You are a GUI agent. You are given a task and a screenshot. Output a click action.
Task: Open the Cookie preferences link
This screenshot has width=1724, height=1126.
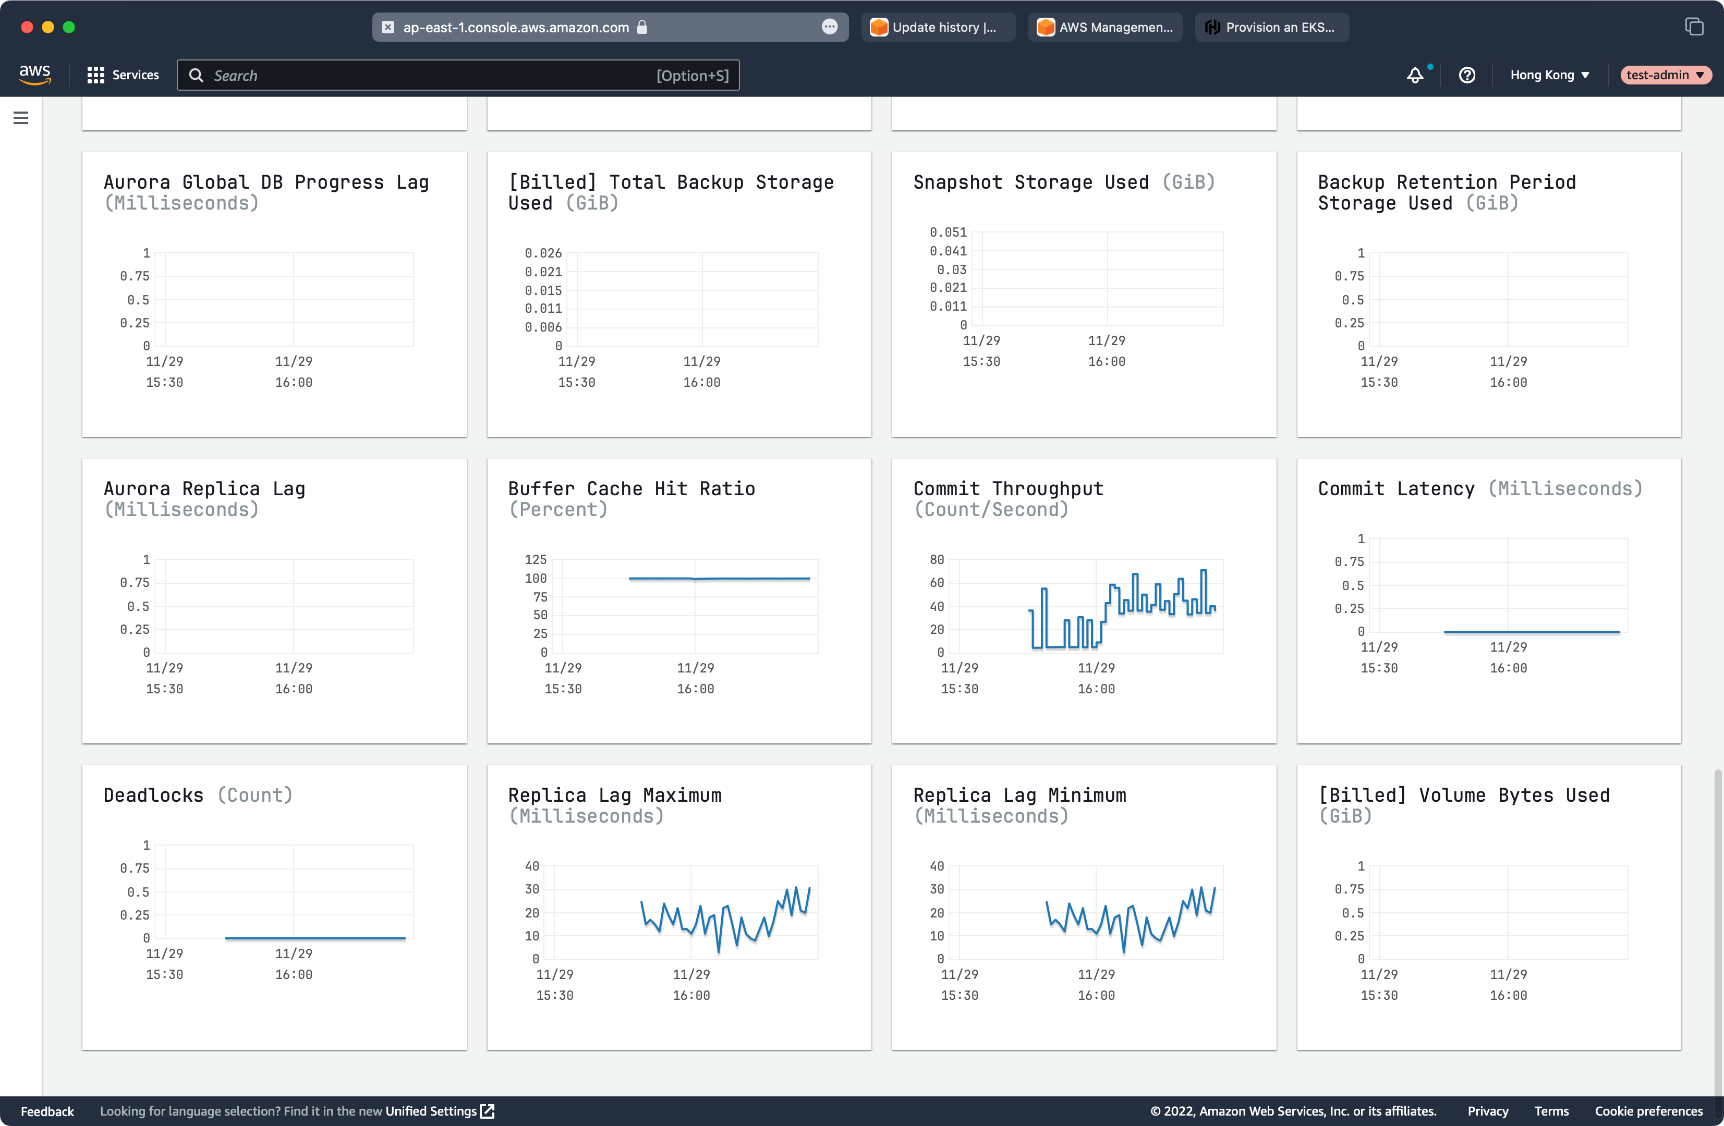click(x=1649, y=1111)
